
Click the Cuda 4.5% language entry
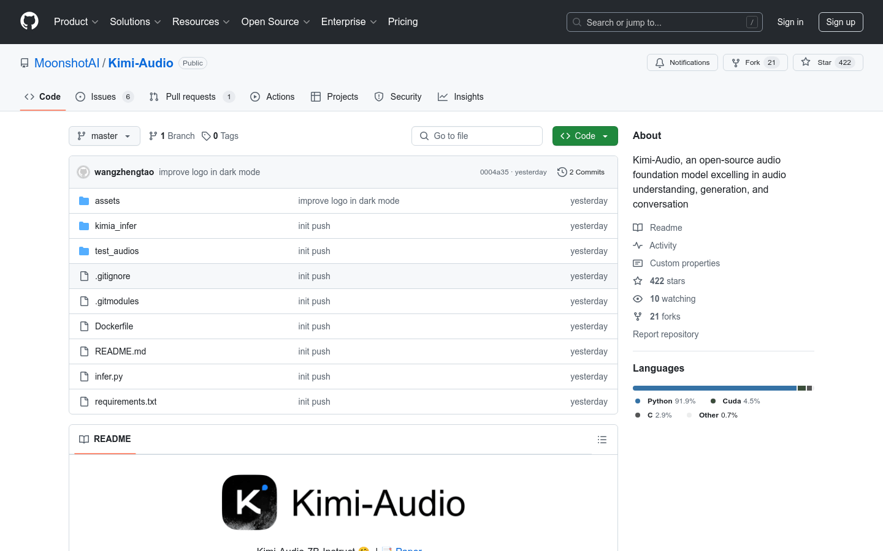coord(735,401)
